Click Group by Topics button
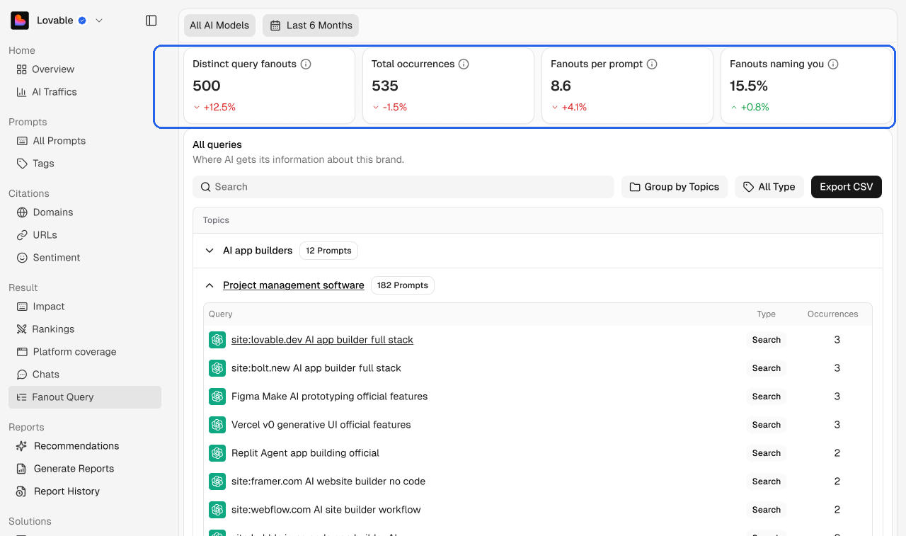The width and height of the screenshot is (906, 536). tap(675, 187)
